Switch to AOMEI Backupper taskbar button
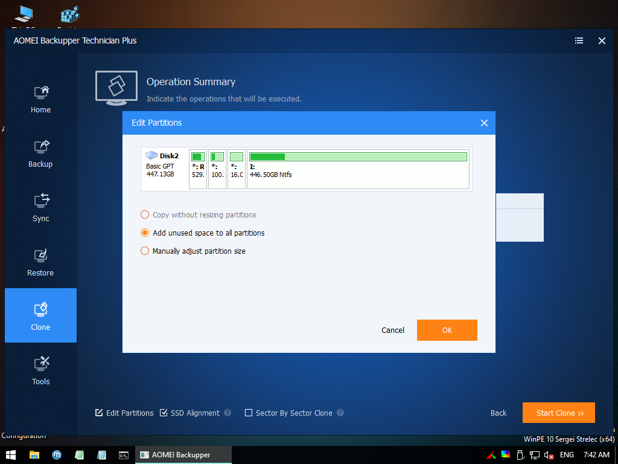 coord(183,455)
